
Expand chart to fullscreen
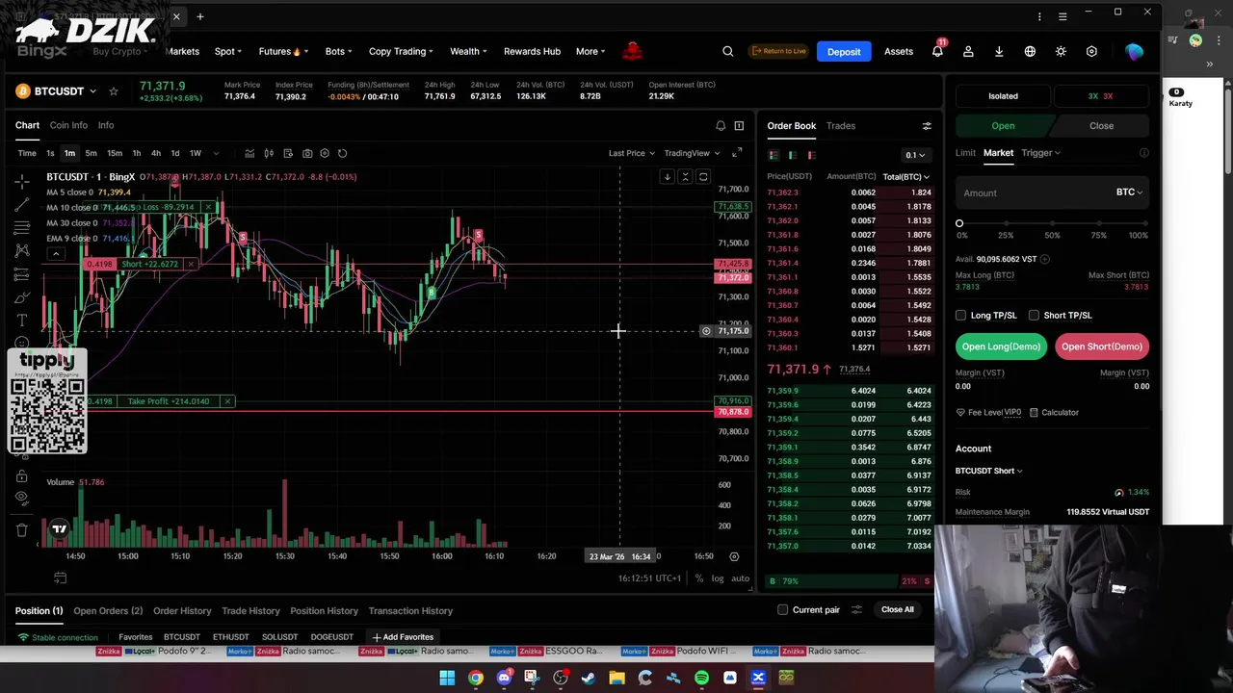(737, 153)
